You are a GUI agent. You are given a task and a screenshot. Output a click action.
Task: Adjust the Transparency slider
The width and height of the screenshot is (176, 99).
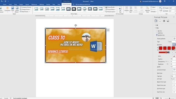[167, 61]
